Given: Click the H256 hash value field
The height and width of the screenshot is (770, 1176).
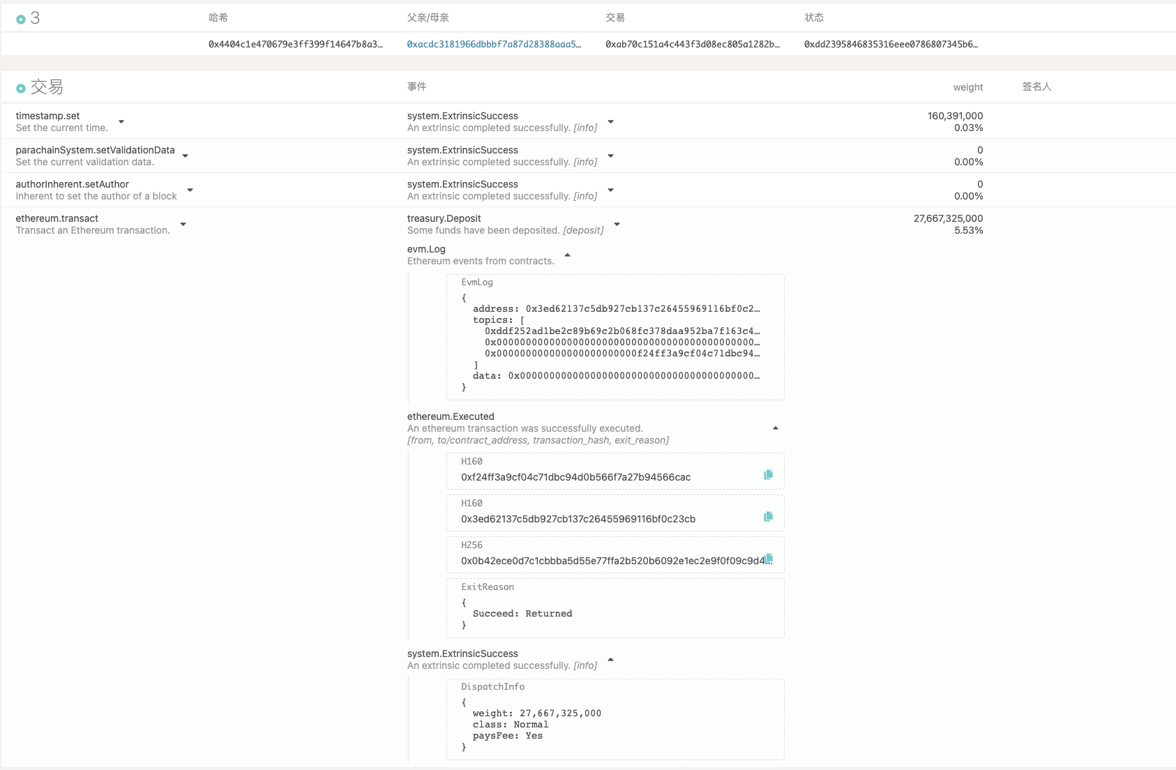Looking at the screenshot, I should (x=615, y=554).
